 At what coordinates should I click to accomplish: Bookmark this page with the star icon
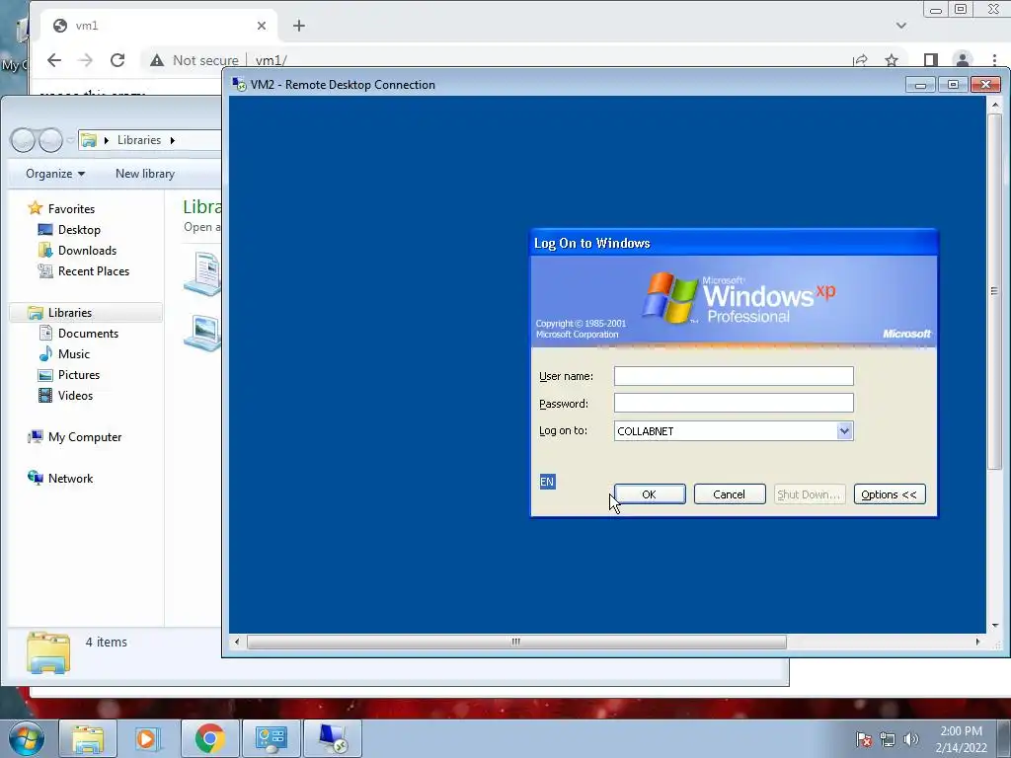tap(892, 60)
